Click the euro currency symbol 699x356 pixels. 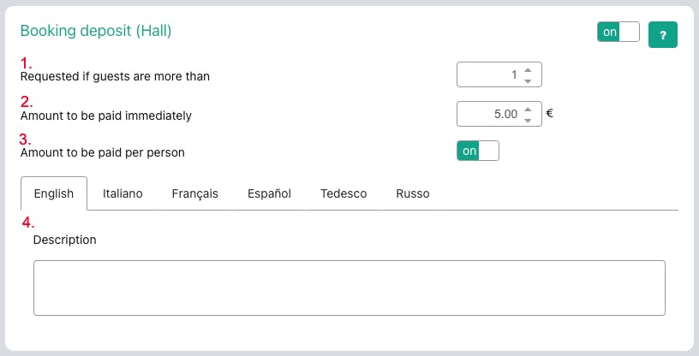[550, 113]
